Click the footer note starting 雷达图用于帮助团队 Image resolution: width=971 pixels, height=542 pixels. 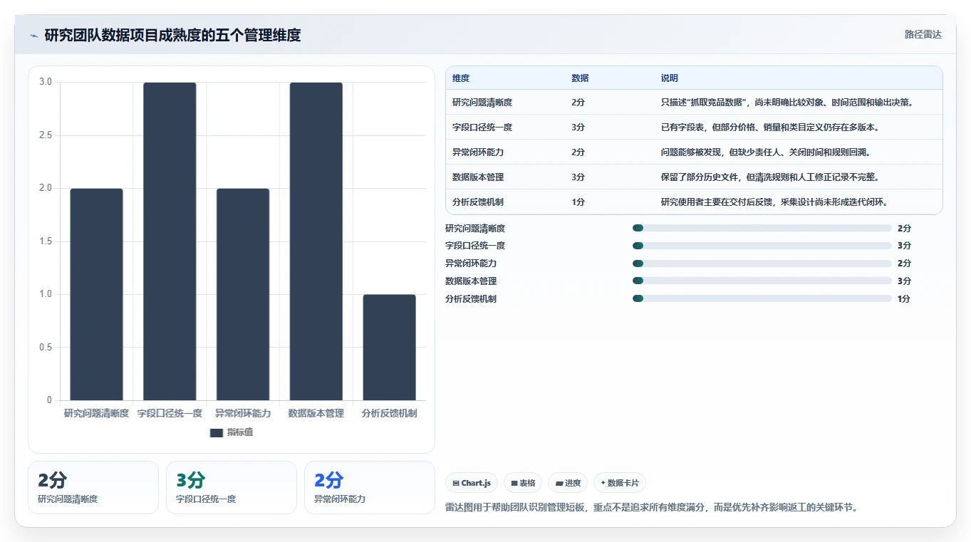tap(652, 508)
